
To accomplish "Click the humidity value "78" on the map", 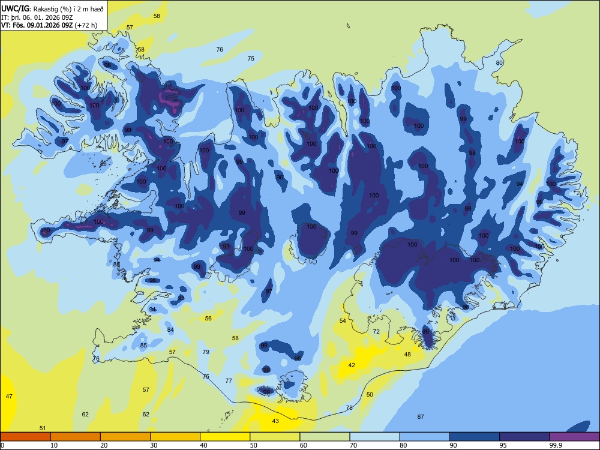I will click(x=349, y=408).
